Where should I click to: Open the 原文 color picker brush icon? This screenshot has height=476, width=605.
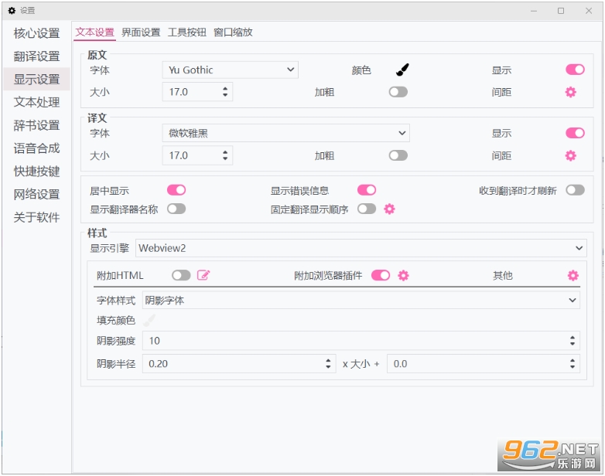pos(402,70)
